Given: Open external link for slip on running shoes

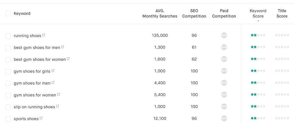Looking at the screenshot, I should (x=58, y=106).
